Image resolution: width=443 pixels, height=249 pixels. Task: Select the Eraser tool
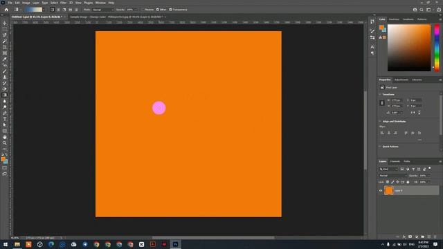pos(5,89)
